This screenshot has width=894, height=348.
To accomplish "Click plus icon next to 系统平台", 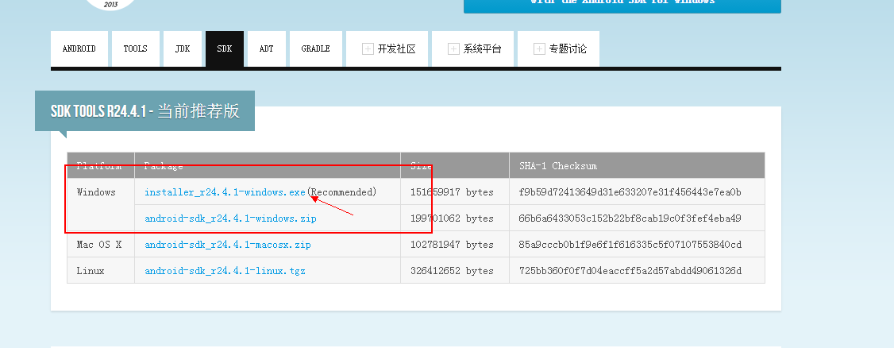I will click(x=454, y=49).
